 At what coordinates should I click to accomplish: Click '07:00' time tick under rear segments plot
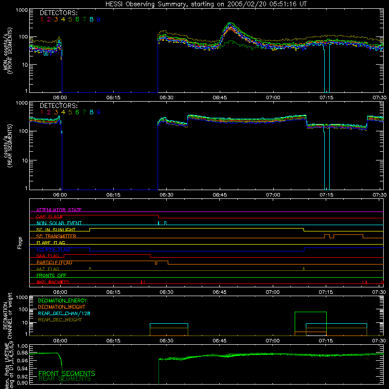click(273, 195)
